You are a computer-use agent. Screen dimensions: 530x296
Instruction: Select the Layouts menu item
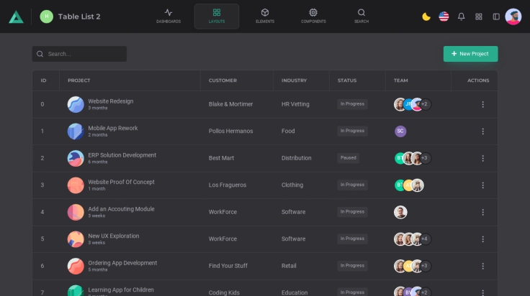pos(217,16)
